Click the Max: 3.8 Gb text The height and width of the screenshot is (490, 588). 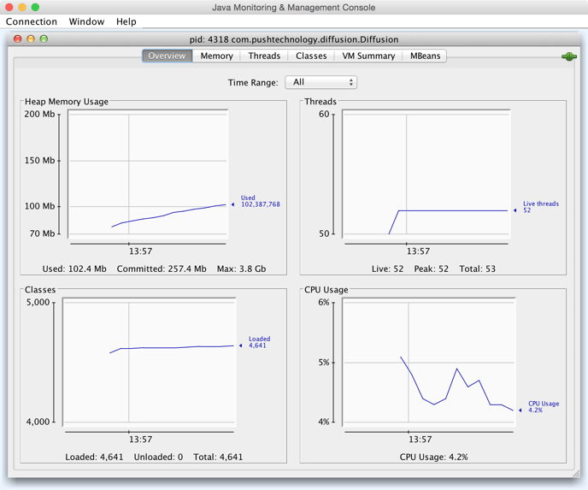(x=242, y=269)
